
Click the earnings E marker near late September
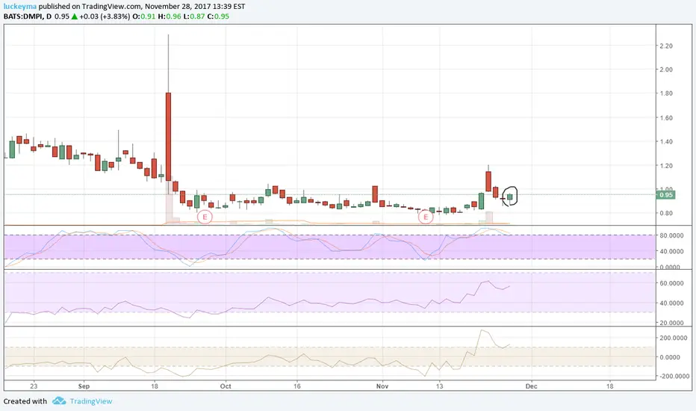pyautogui.click(x=205, y=217)
